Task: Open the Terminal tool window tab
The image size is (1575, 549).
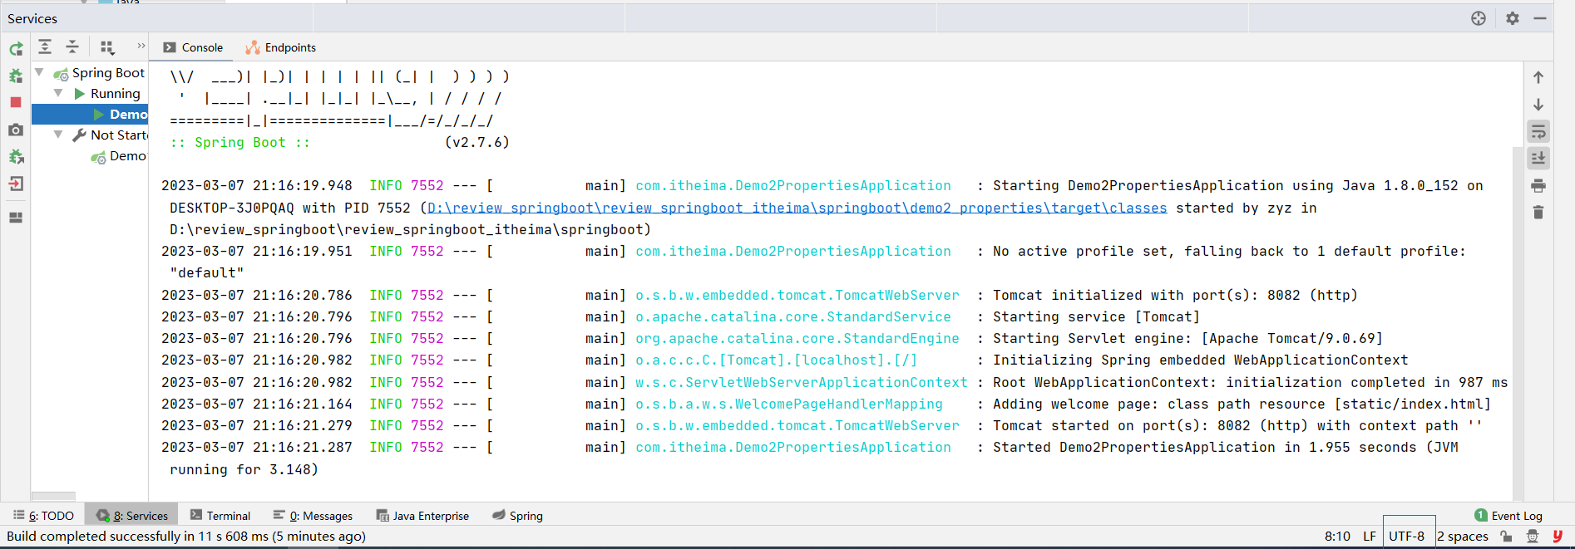Action: click(220, 516)
